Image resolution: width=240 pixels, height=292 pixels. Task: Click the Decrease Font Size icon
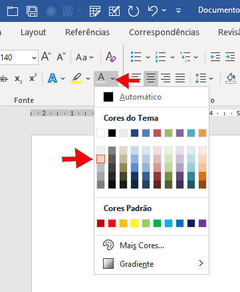coord(61,56)
